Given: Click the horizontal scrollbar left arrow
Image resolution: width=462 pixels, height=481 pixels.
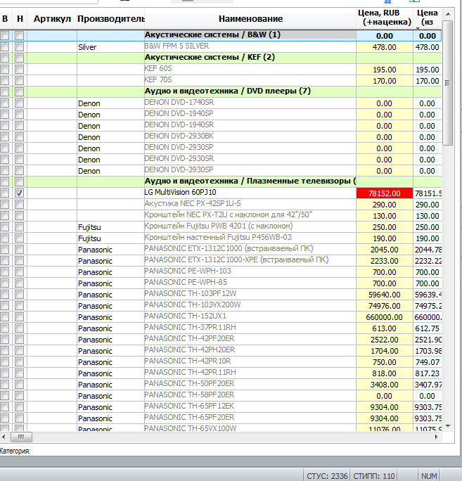Looking at the screenshot, I should [4, 437].
